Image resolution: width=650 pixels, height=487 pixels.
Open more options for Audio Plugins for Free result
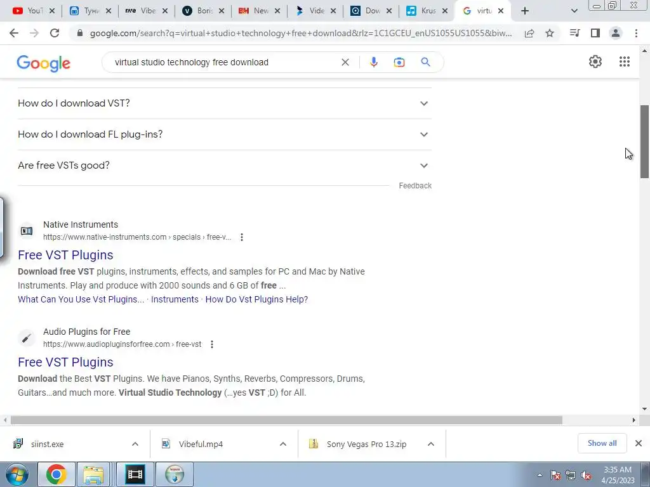pyautogui.click(x=212, y=344)
